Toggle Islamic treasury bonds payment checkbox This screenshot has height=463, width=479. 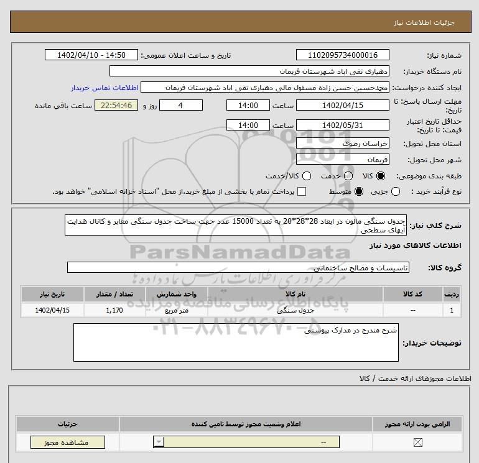pos(302,191)
